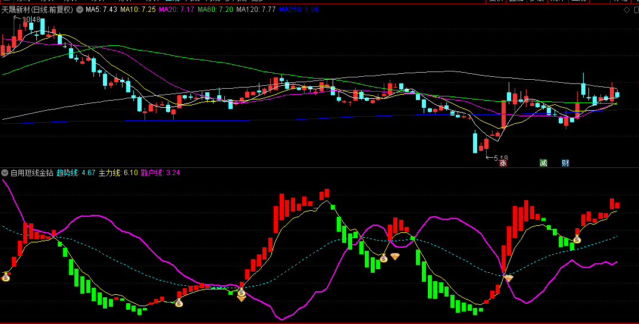This screenshot has width=639, height=324.
Task: Click the 自用短线金钻 indicator name
Action: (x=32, y=173)
